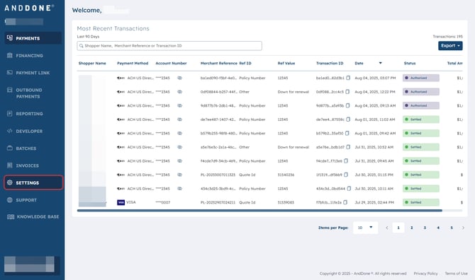This screenshot has height=280, width=475.
Task: Reveal account number for Aug 04 03:07 PM row
Action: pyautogui.click(x=179, y=78)
